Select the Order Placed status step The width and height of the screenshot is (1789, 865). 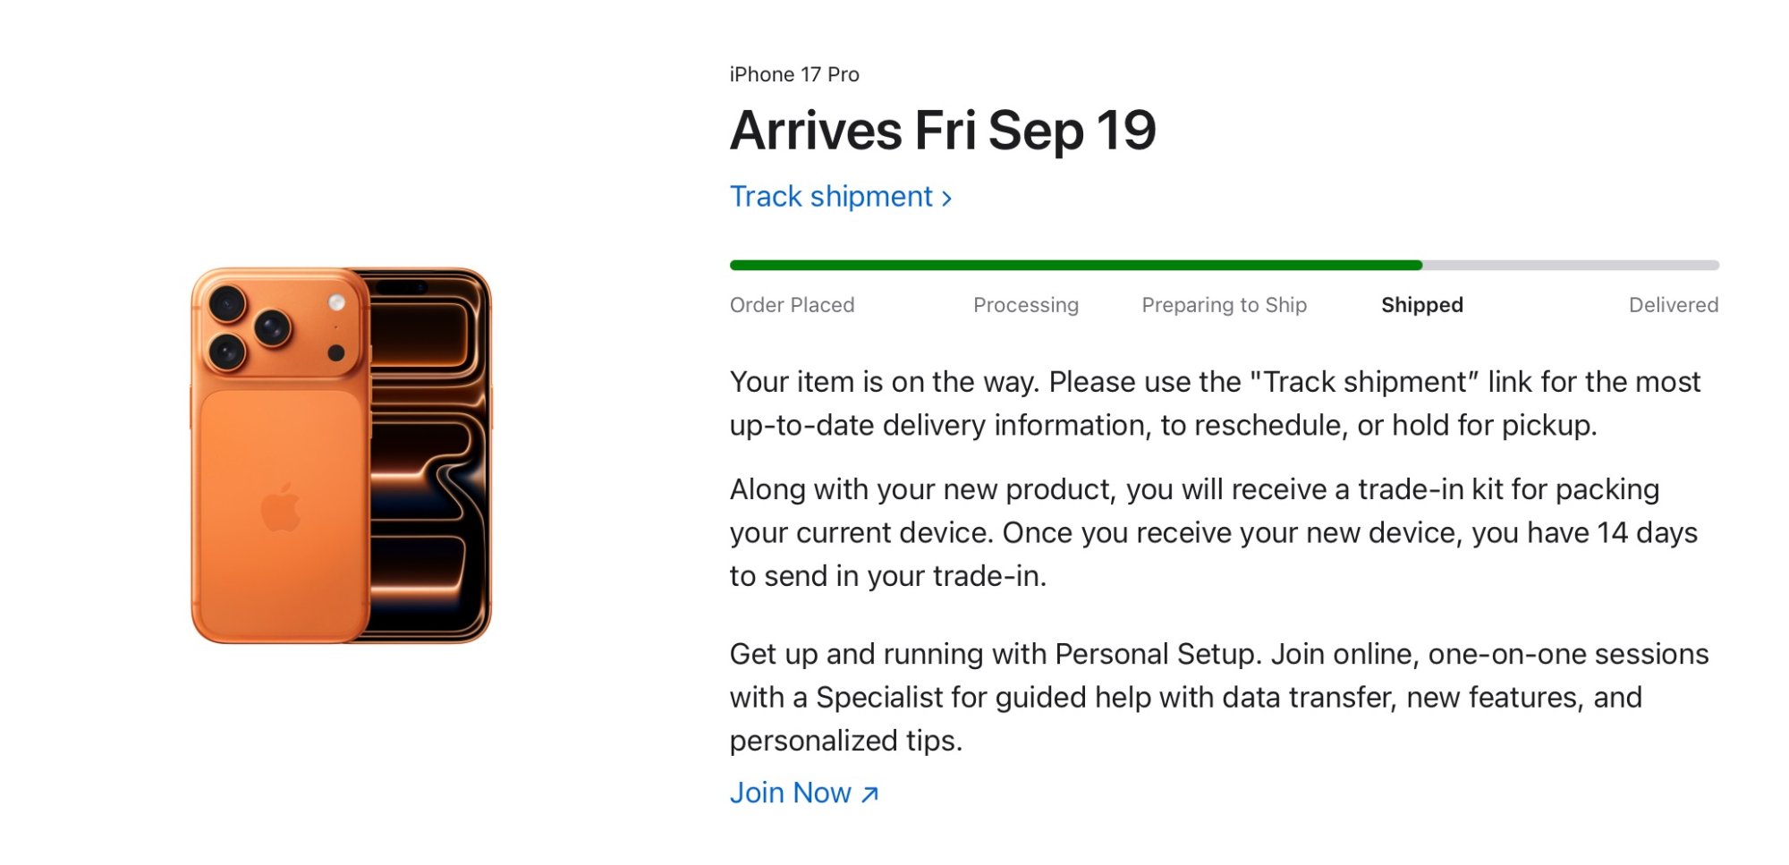(x=792, y=305)
